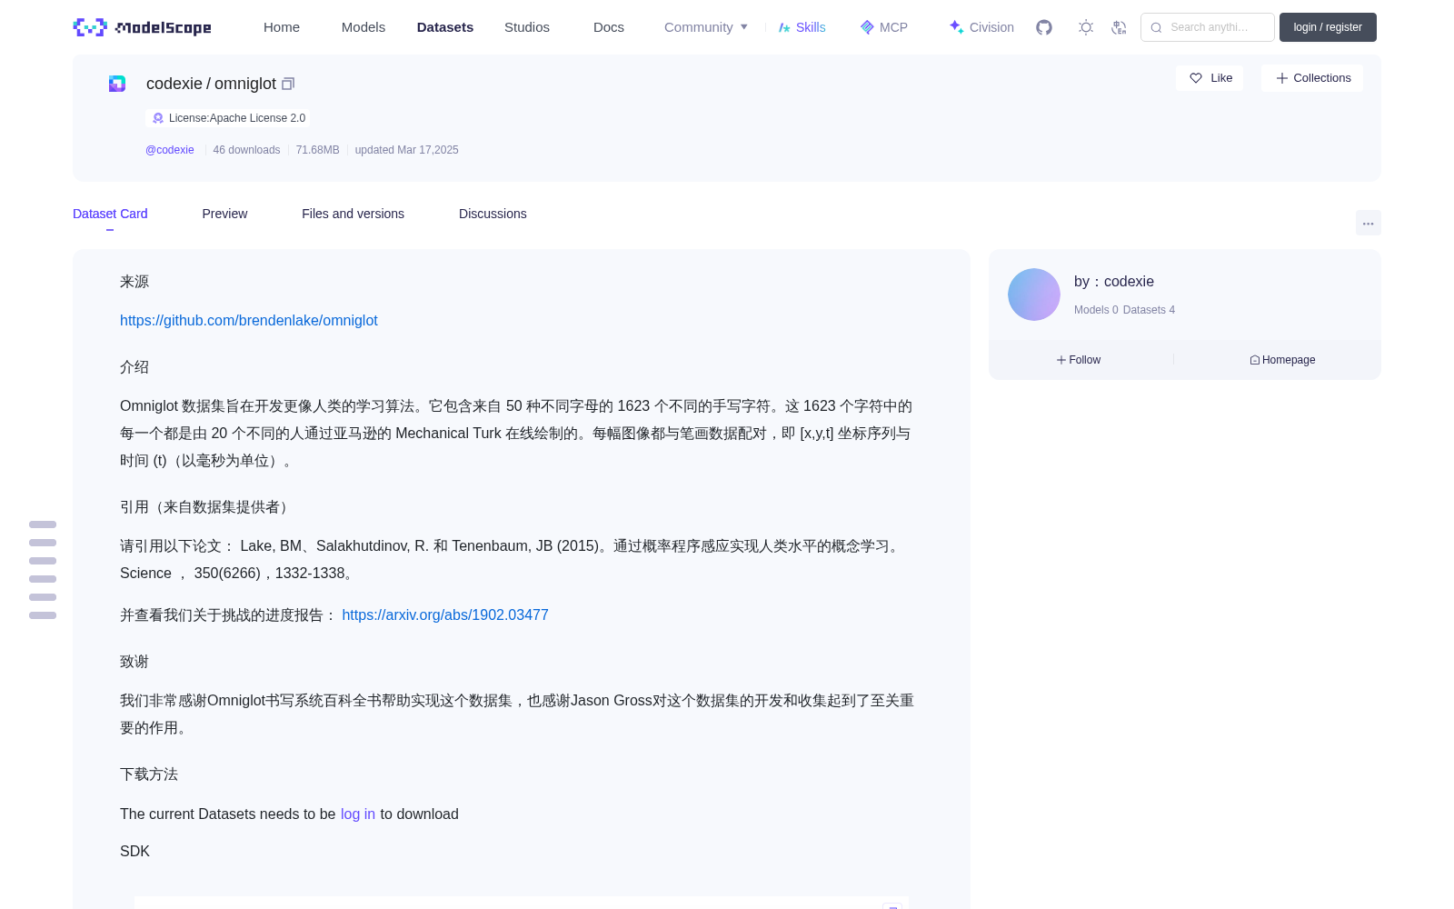Click the Skills sparkle icon

point(784,27)
